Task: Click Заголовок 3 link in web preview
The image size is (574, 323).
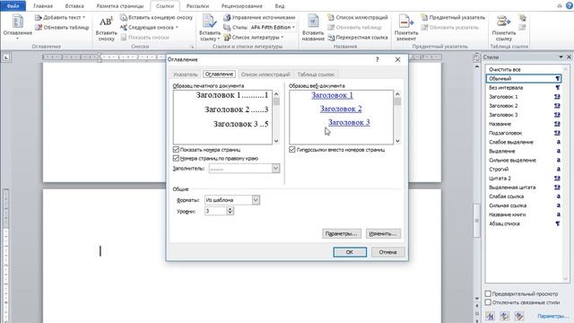Action: (x=349, y=122)
